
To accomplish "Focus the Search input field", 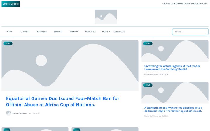I will pos(190,32).
